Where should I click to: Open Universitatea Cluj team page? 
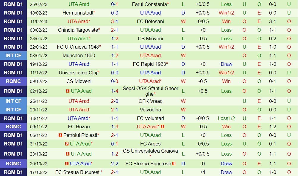pyautogui.click(x=78, y=73)
